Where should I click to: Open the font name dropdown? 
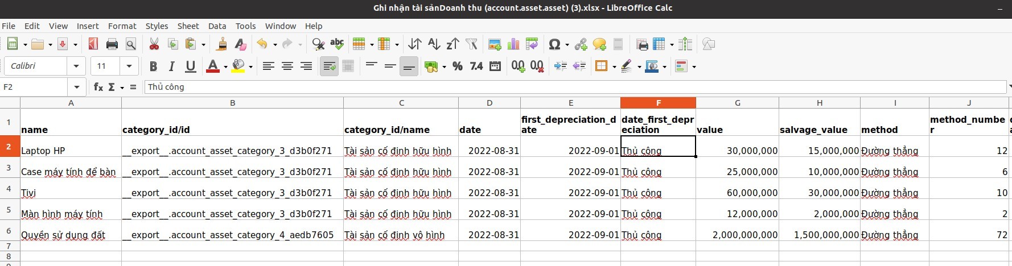pyautogui.click(x=76, y=66)
